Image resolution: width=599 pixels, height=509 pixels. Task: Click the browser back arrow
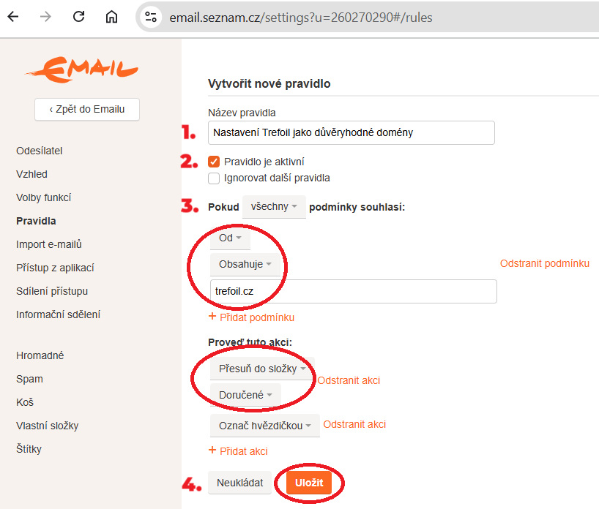13,17
